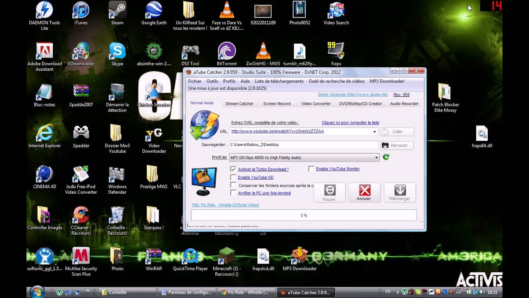Select the Xpadde2007 WinRAR archive icon
Viewport: 529px width, 298px height.
(81, 95)
